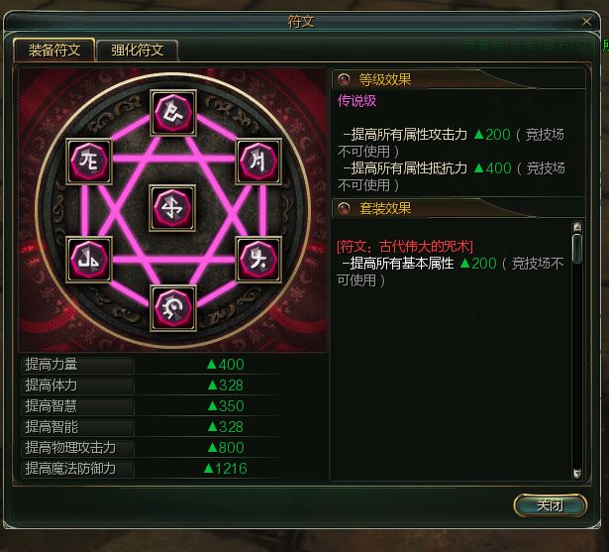The height and width of the screenshot is (552, 609).
Task: Close the 符文 window with the X
Action: pos(586,22)
